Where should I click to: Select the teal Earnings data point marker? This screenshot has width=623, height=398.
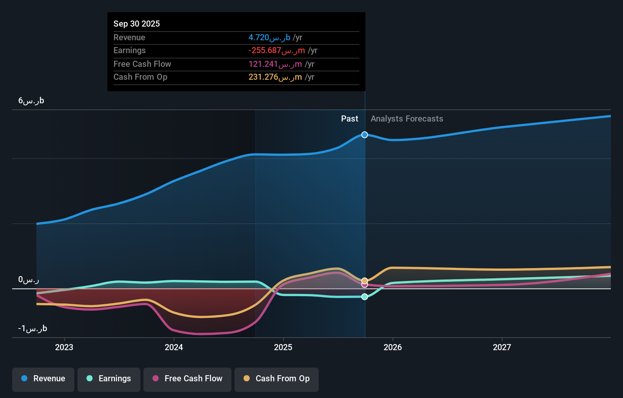coord(364,297)
